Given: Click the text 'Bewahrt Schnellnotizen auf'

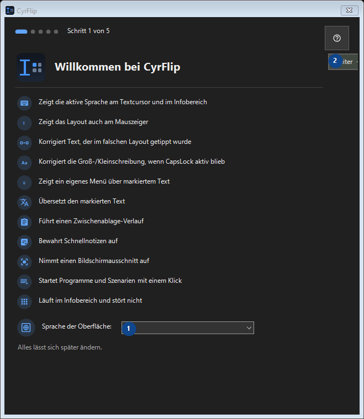Looking at the screenshot, I should (x=78, y=241).
